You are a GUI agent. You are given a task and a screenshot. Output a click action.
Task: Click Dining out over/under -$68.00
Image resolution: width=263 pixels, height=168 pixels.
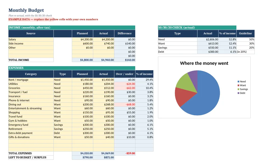tap(125, 104)
